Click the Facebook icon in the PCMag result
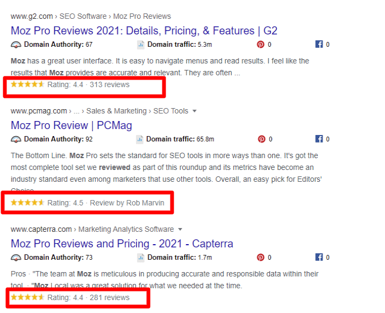This screenshot has height=313, width=385. (x=319, y=139)
